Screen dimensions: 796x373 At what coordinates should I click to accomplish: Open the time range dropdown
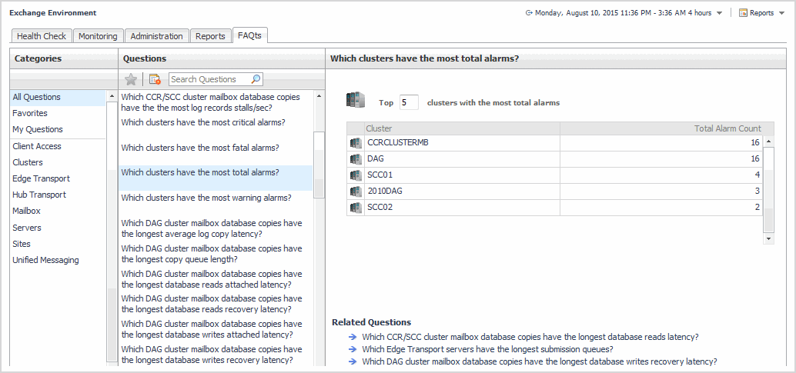718,13
